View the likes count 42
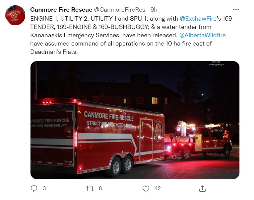The width and height of the screenshot is (254, 200). coord(158,188)
